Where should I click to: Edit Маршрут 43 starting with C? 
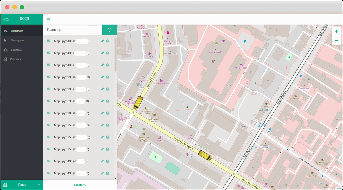click(x=103, y=173)
